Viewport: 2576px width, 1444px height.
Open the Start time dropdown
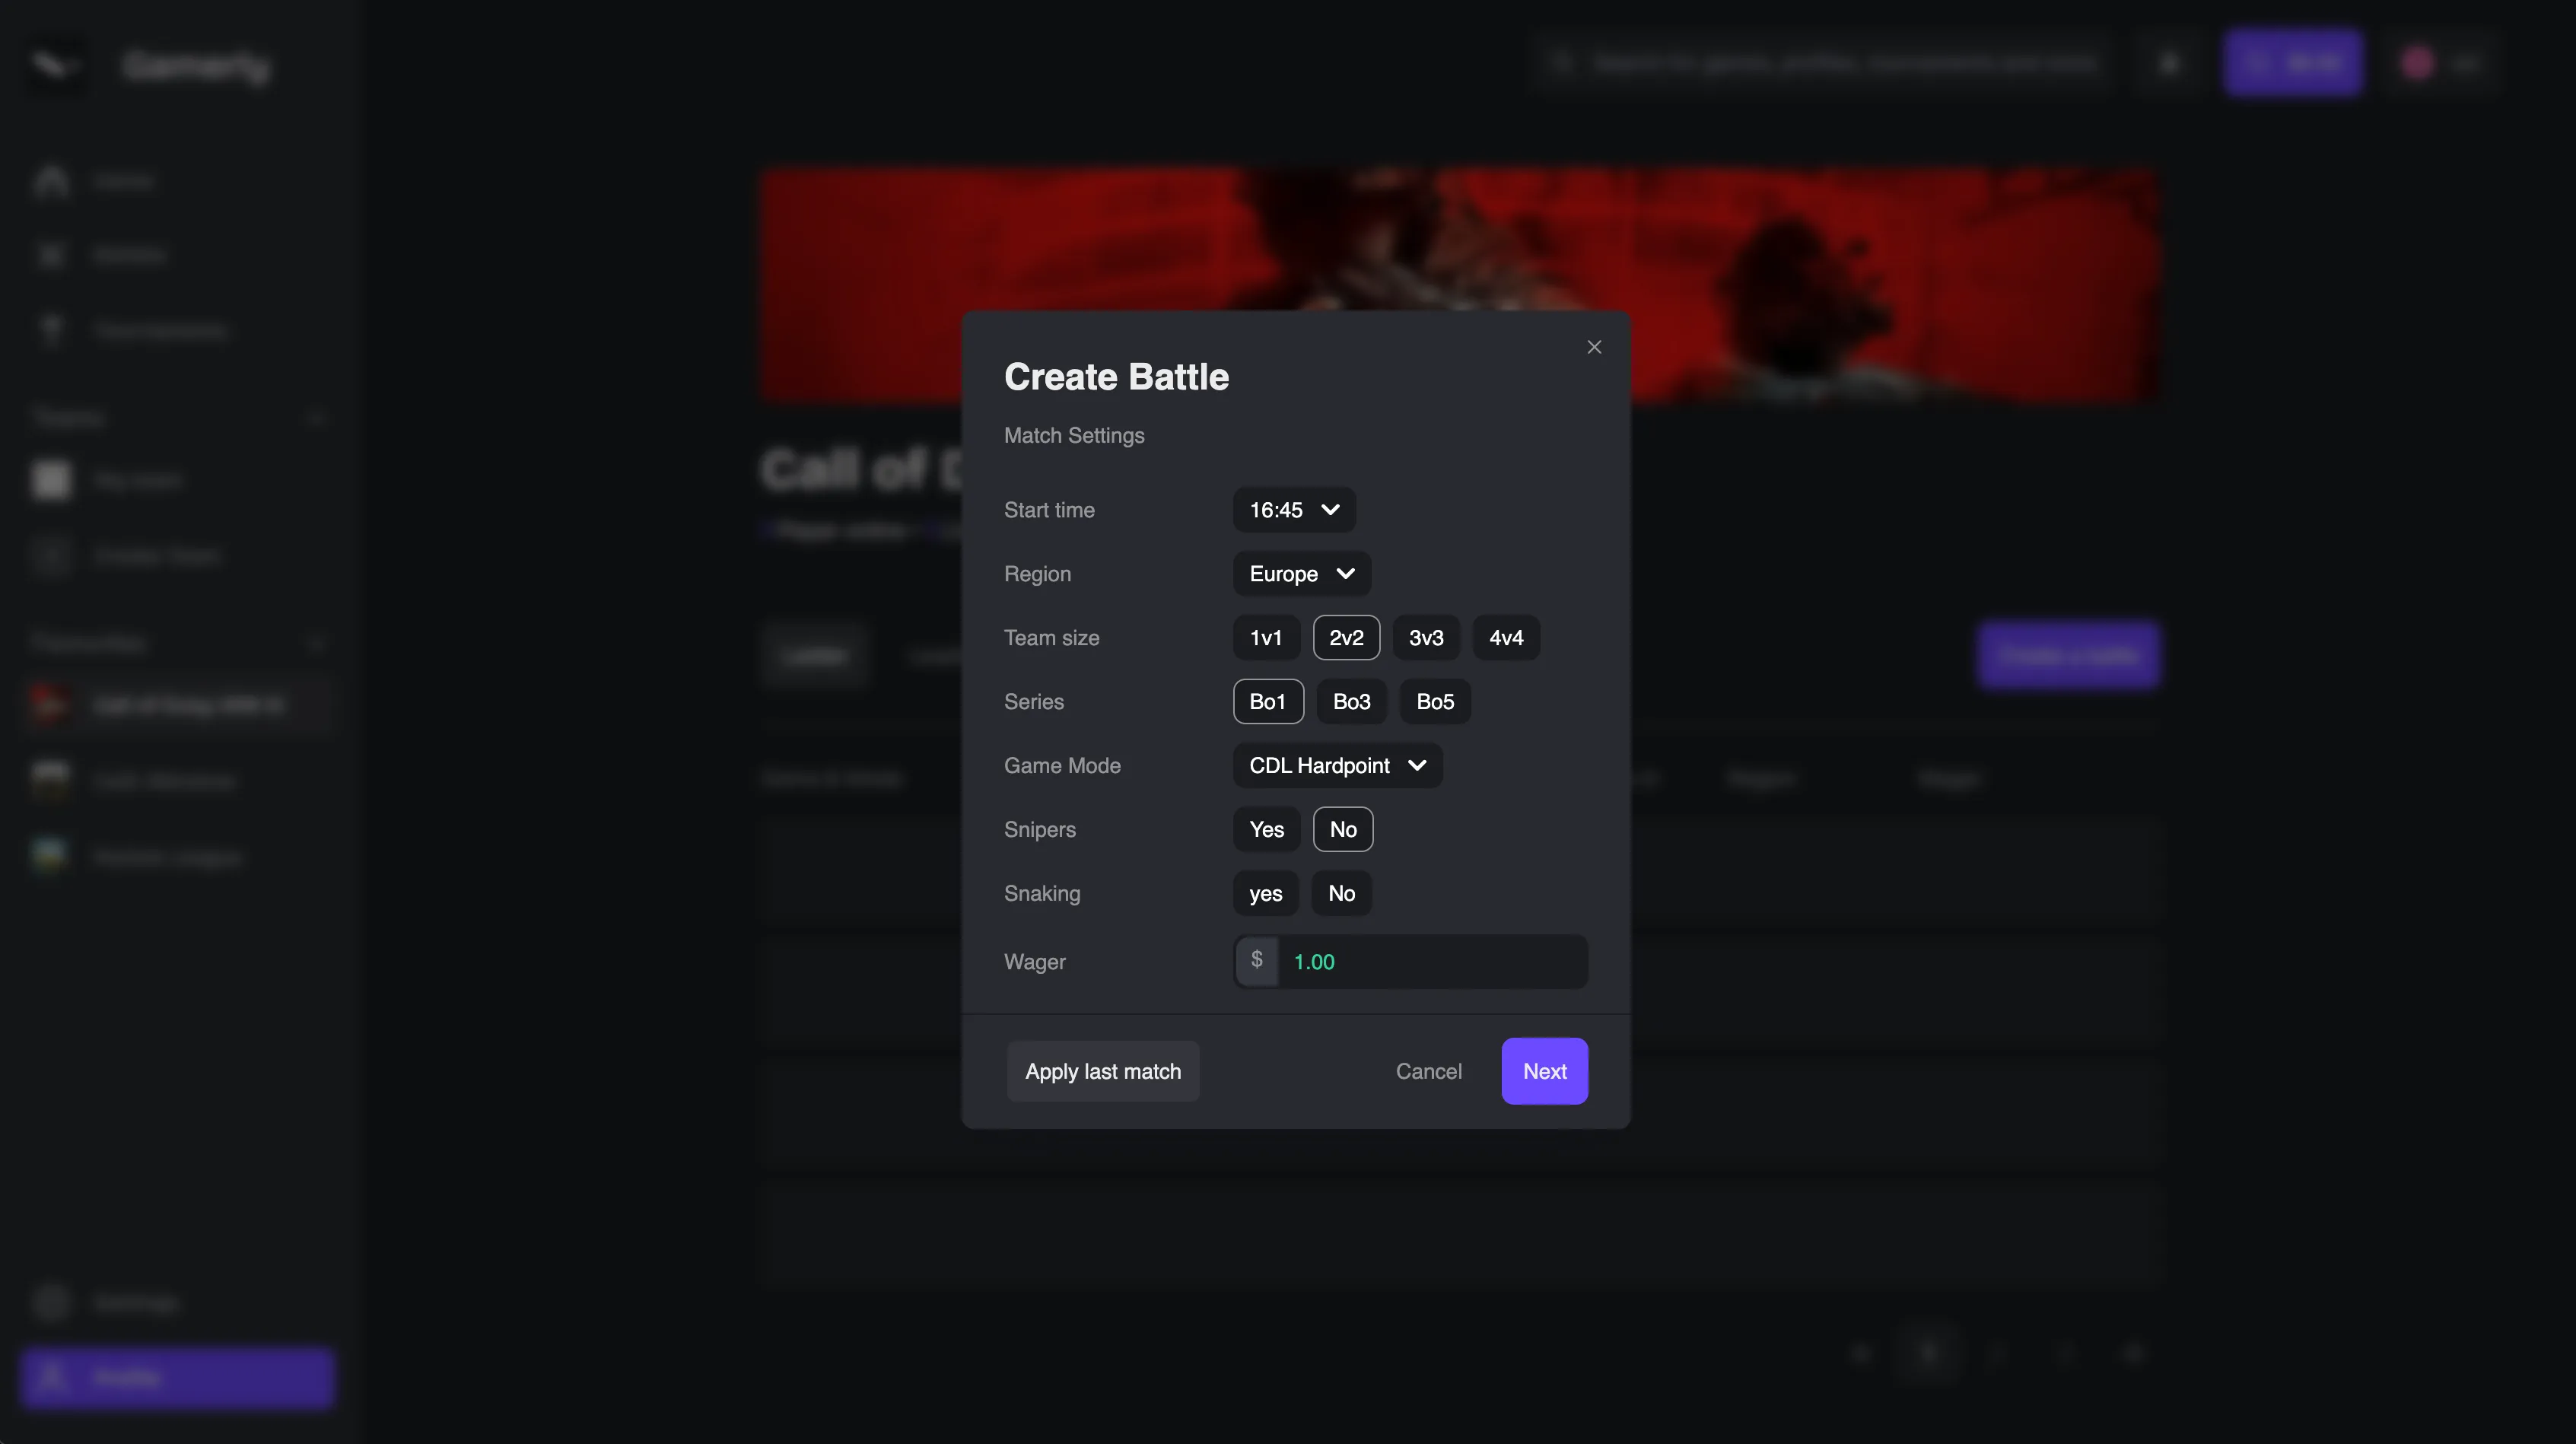1294,510
